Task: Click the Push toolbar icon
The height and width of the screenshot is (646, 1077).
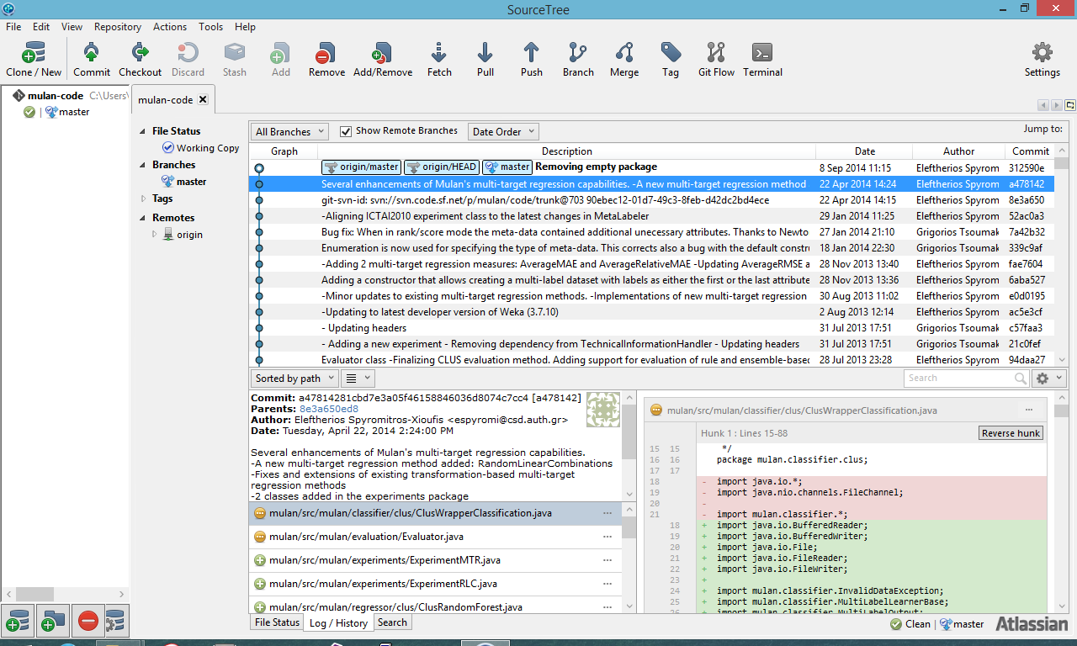Action: [531, 54]
